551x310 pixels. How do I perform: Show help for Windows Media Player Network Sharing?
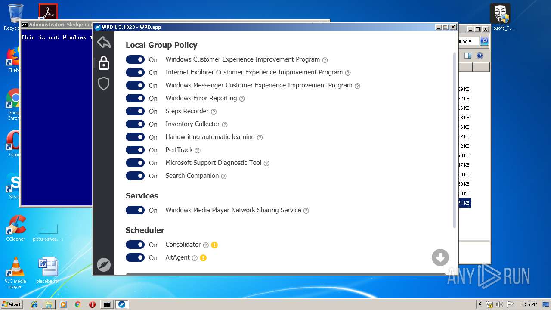click(x=306, y=211)
